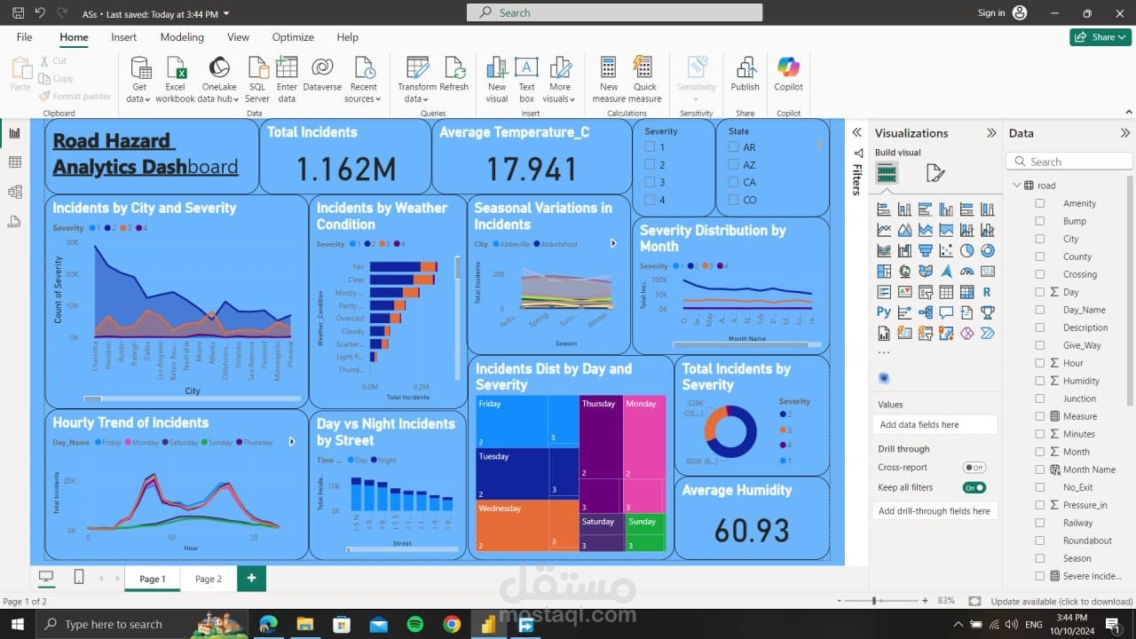
Task: Create a New measure
Action: (609, 79)
